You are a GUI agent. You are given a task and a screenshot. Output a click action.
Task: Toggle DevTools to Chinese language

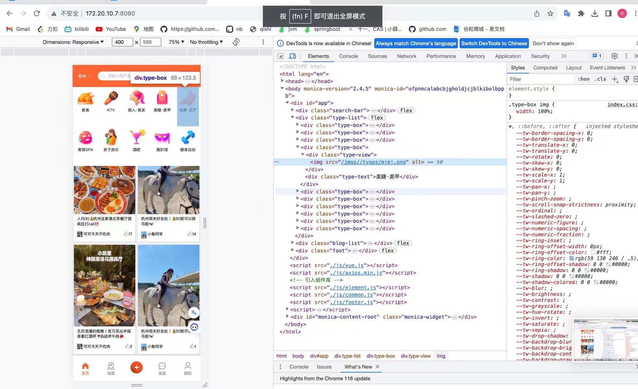click(494, 43)
